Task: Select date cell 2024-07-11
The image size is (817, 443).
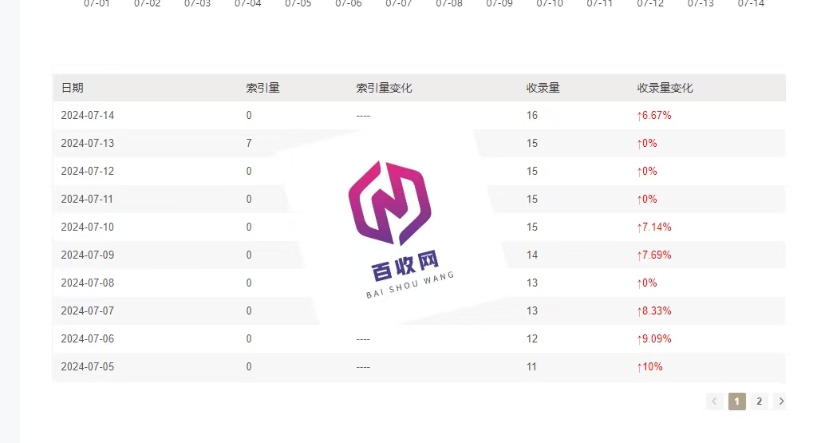Action: 87,199
